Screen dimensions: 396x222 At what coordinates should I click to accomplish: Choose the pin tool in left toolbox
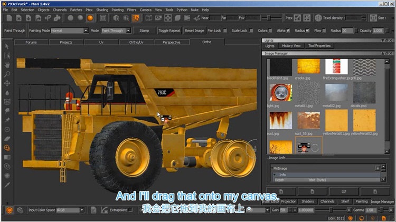coord(7,120)
